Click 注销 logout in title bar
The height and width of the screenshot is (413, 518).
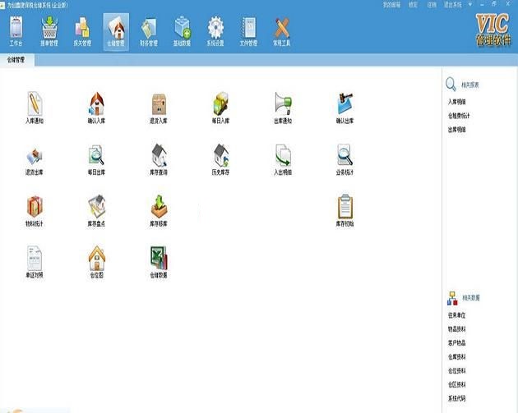point(432,5)
